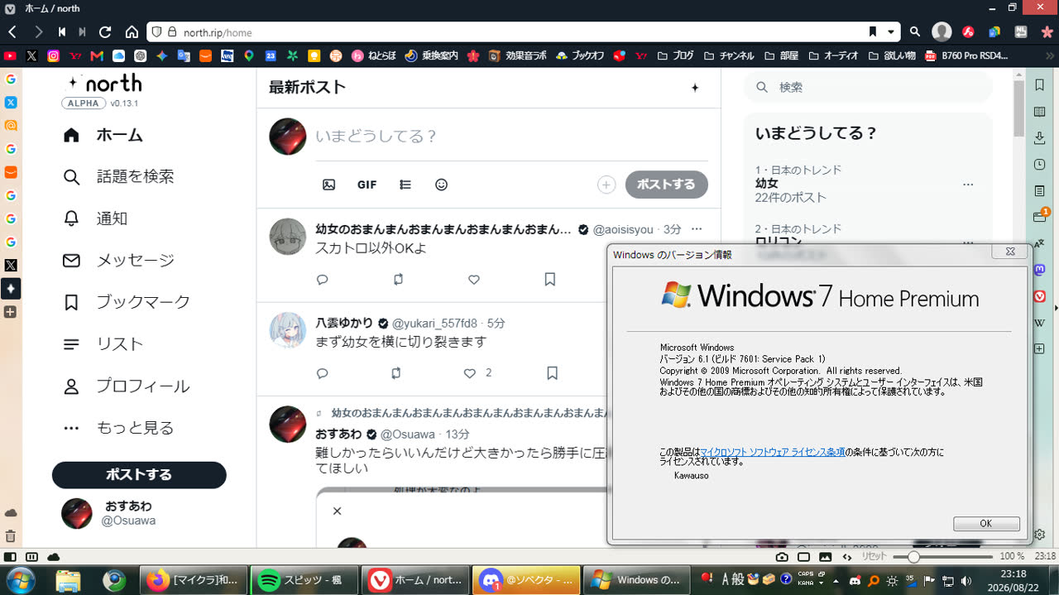Open options for the first trend 幼女
Viewport: 1059px width, 595px height.
(x=967, y=185)
